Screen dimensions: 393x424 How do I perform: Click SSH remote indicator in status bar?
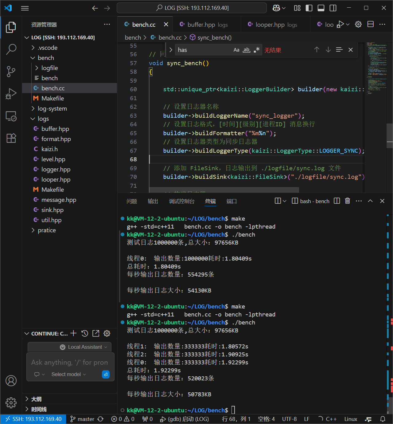[x=33, y=419]
